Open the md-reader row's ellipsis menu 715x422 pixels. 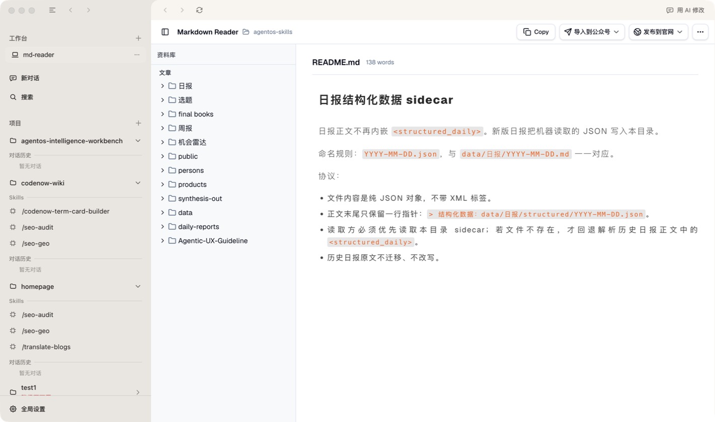pos(137,55)
